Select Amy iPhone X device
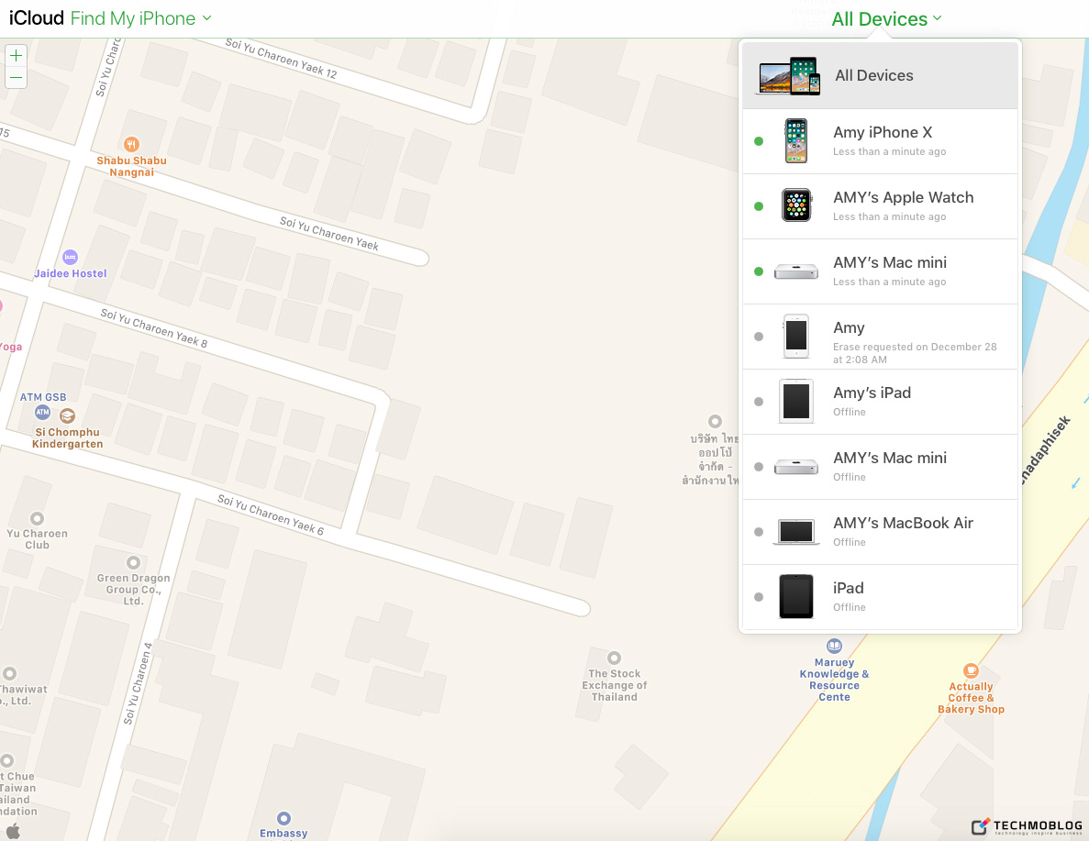1089x841 pixels. [880, 141]
